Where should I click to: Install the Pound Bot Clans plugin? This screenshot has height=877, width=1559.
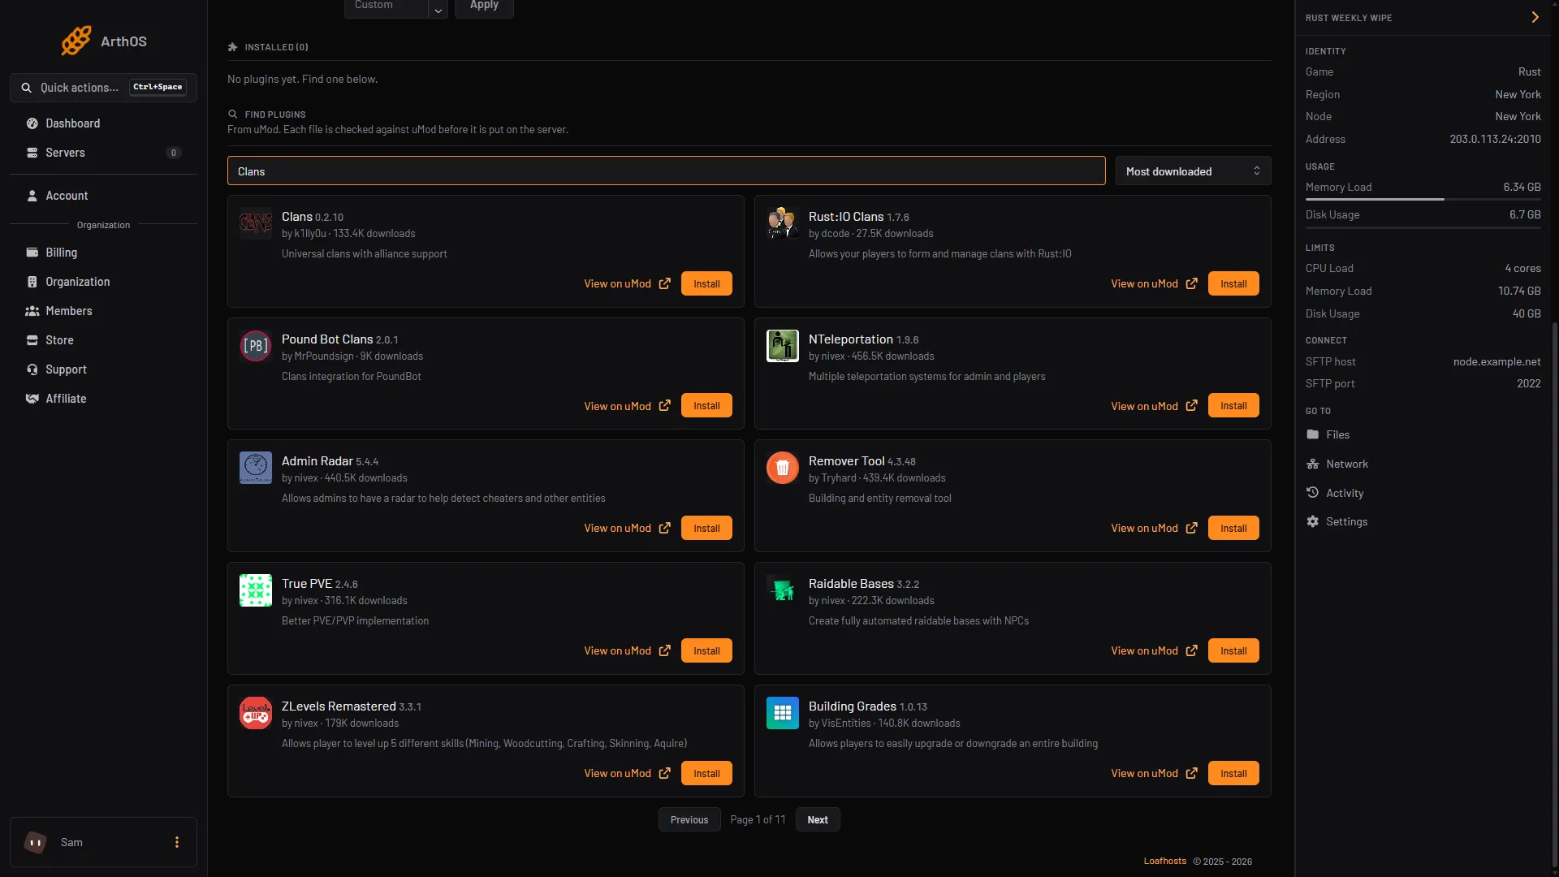[706, 406]
